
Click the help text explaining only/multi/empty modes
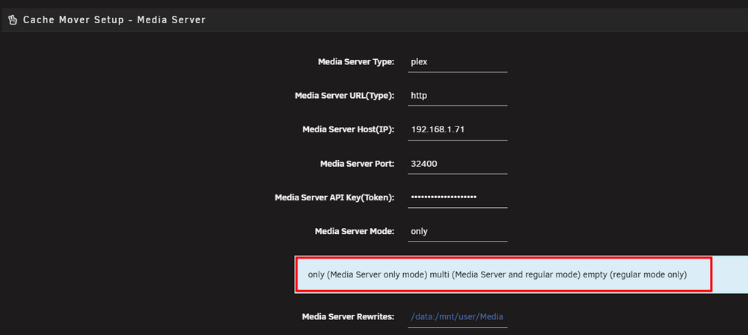coord(497,275)
